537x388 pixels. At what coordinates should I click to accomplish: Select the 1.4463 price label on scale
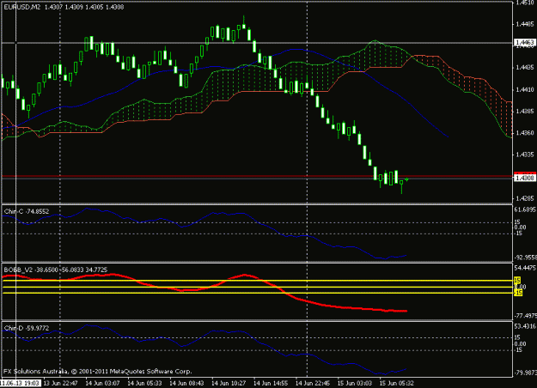tap(525, 42)
